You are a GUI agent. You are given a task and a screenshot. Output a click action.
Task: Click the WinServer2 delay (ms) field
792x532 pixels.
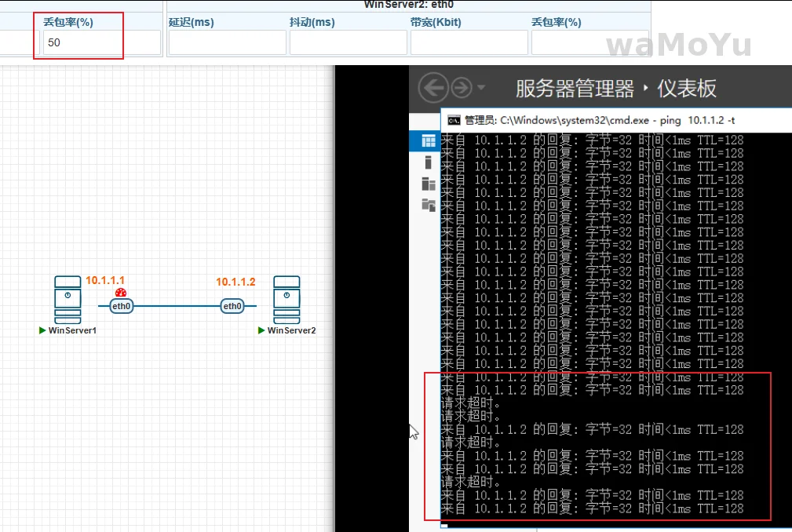tap(226, 42)
